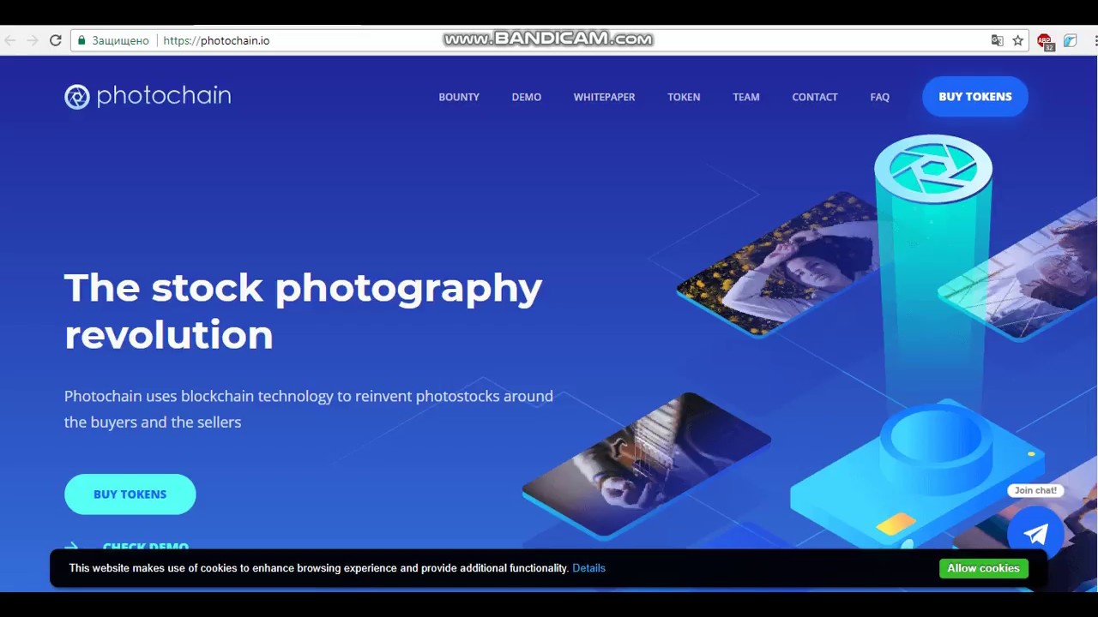Open the Telegram Join chat bubble
Viewport: 1098px width, 617px height.
click(1035, 533)
